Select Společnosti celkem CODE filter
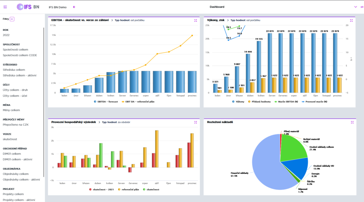Screen dimensions: 364x202 click(x=20, y=55)
